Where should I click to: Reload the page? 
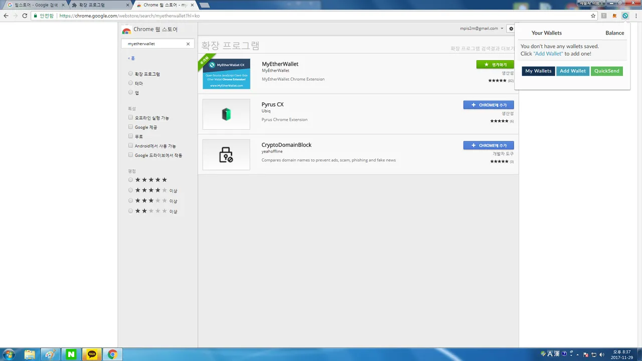pos(25,16)
